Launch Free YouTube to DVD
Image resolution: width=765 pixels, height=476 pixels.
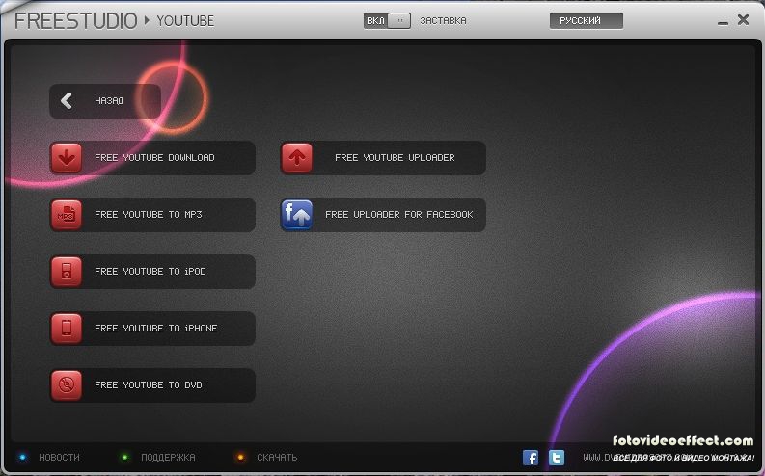[152, 385]
